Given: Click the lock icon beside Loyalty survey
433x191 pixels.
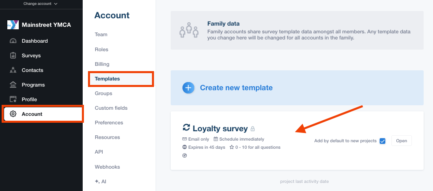Looking at the screenshot, I should [x=253, y=129].
